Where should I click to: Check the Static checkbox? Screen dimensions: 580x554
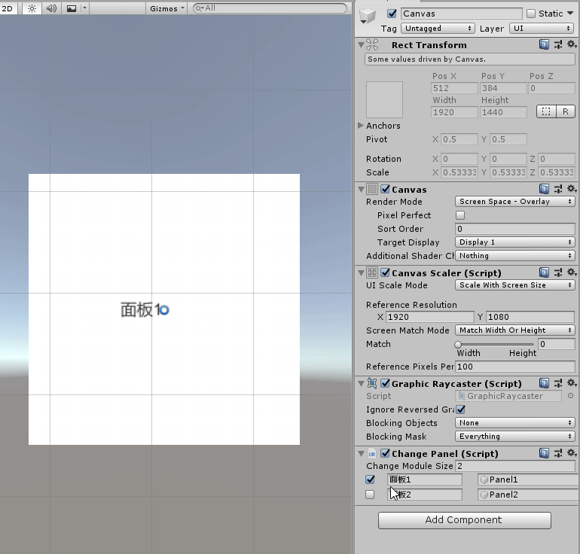(x=531, y=14)
